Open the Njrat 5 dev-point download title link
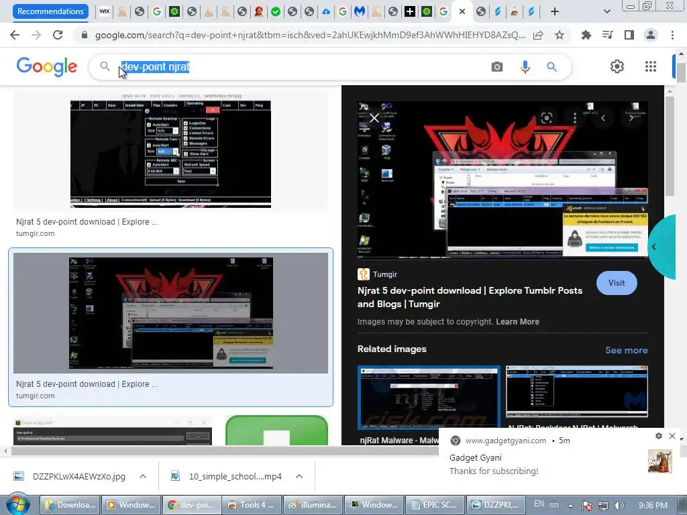Image resolution: width=687 pixels, height=515 pixels. [470, 297]
